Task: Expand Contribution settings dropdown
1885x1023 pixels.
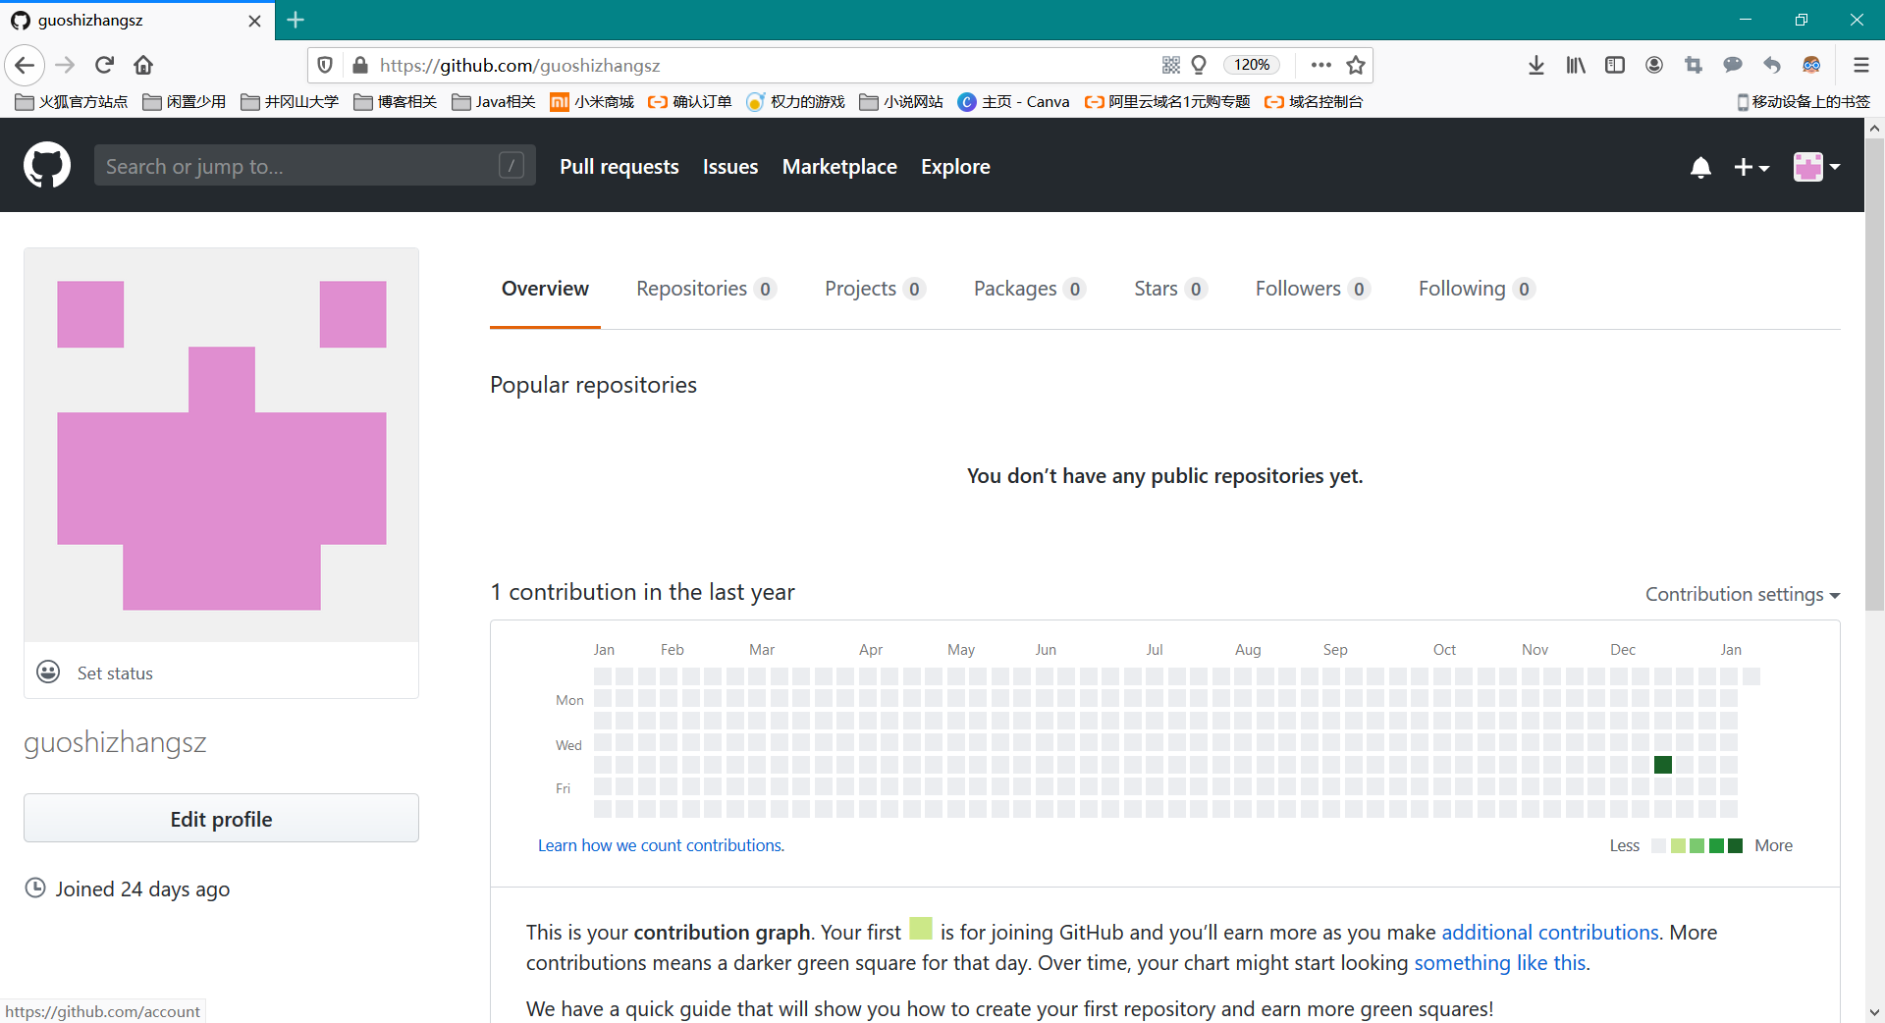Action: click(x=1742, y=594)
